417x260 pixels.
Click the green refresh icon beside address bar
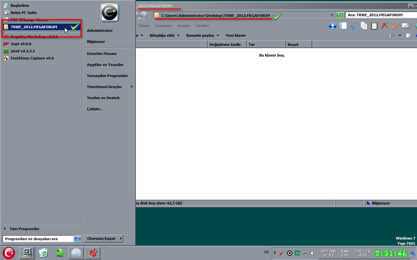click(x=340, y=15)
